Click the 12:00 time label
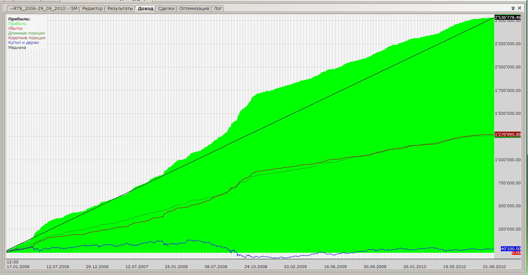Image resolution: width=528 pixels, height=275 pixels. click(13, 262)
